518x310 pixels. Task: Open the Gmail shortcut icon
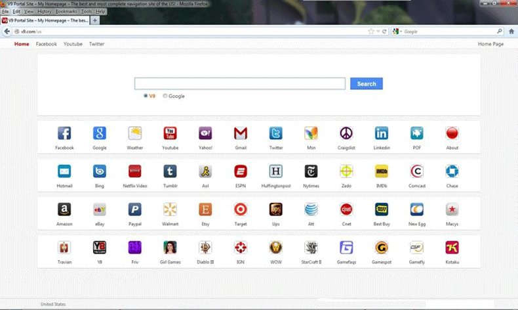(241, 133)
